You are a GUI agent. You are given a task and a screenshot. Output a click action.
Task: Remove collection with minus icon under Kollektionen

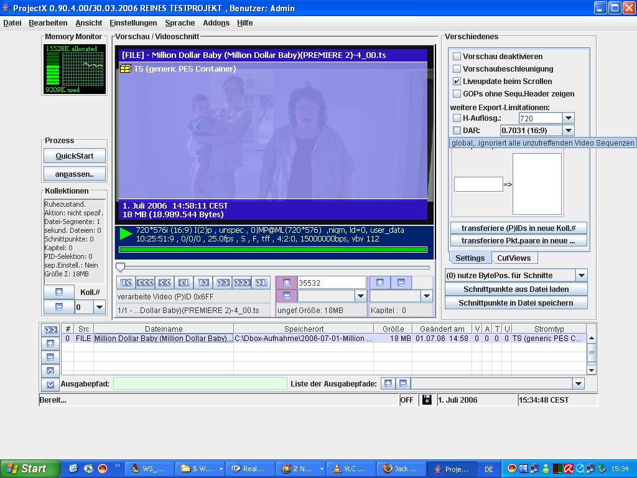pos(59,307)
